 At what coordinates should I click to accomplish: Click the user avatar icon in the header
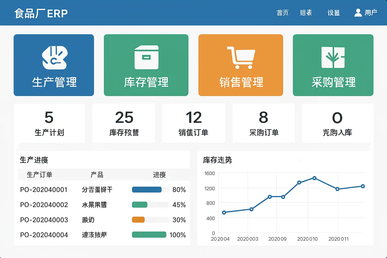coord(358,13)
